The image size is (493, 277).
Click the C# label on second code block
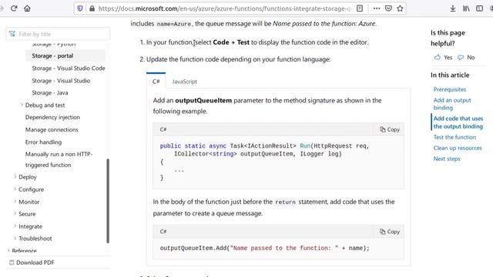(163, 232)
